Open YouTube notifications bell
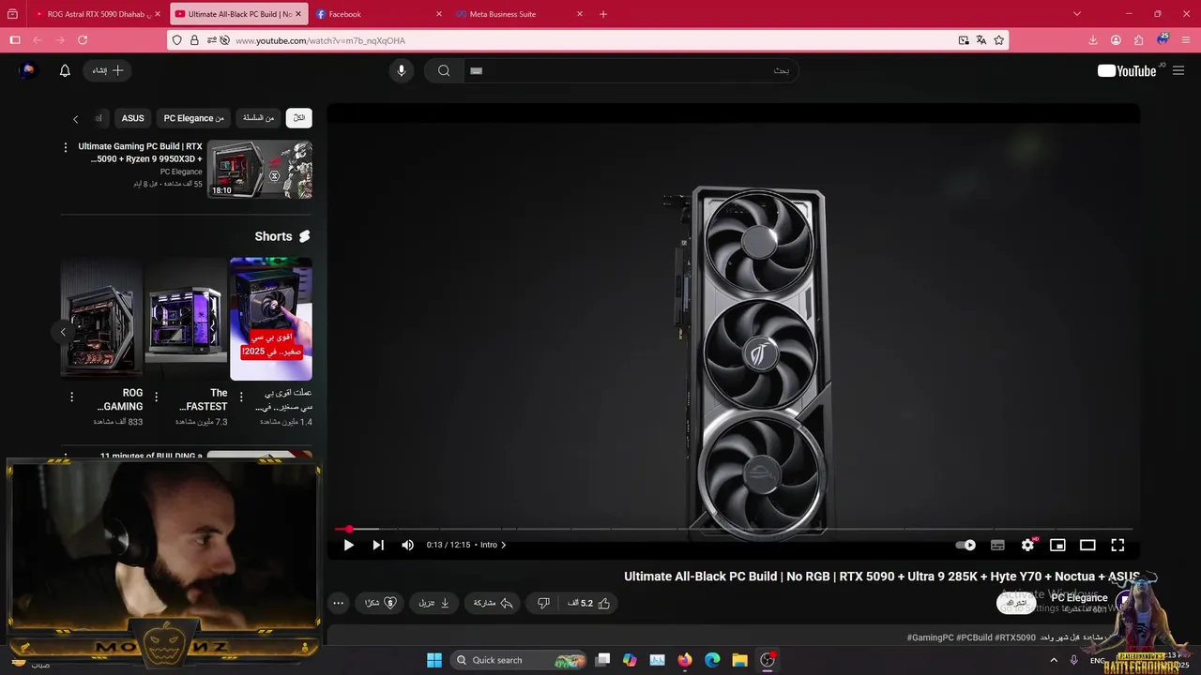Screen dimensions: 1201x675 65,70
